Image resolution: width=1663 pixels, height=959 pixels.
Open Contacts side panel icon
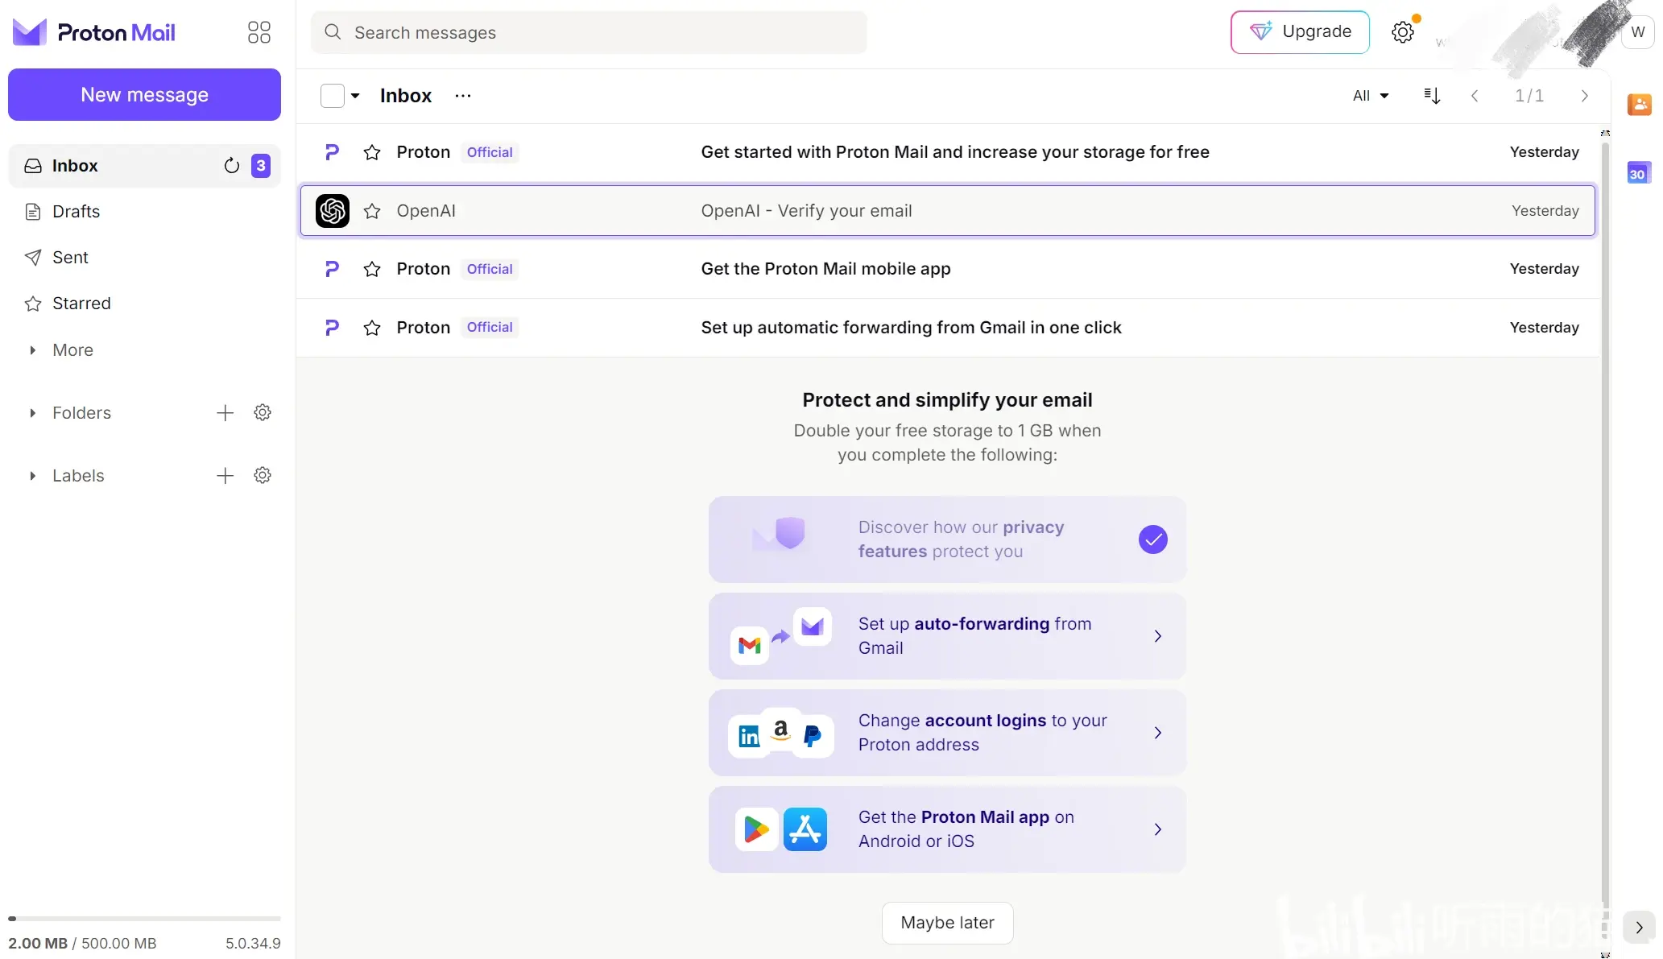1639,104
